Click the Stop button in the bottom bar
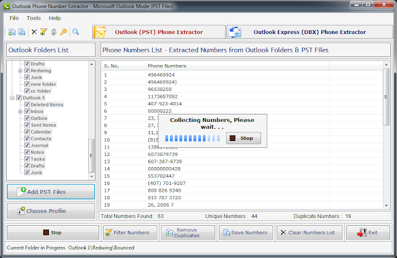The image size is (397, 258). pos(53,233)
